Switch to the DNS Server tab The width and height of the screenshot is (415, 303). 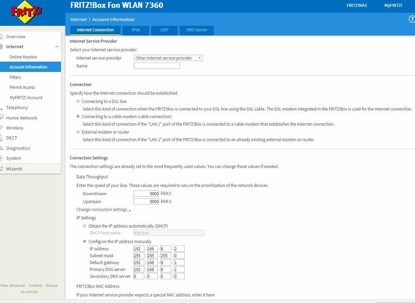(197, 30)
